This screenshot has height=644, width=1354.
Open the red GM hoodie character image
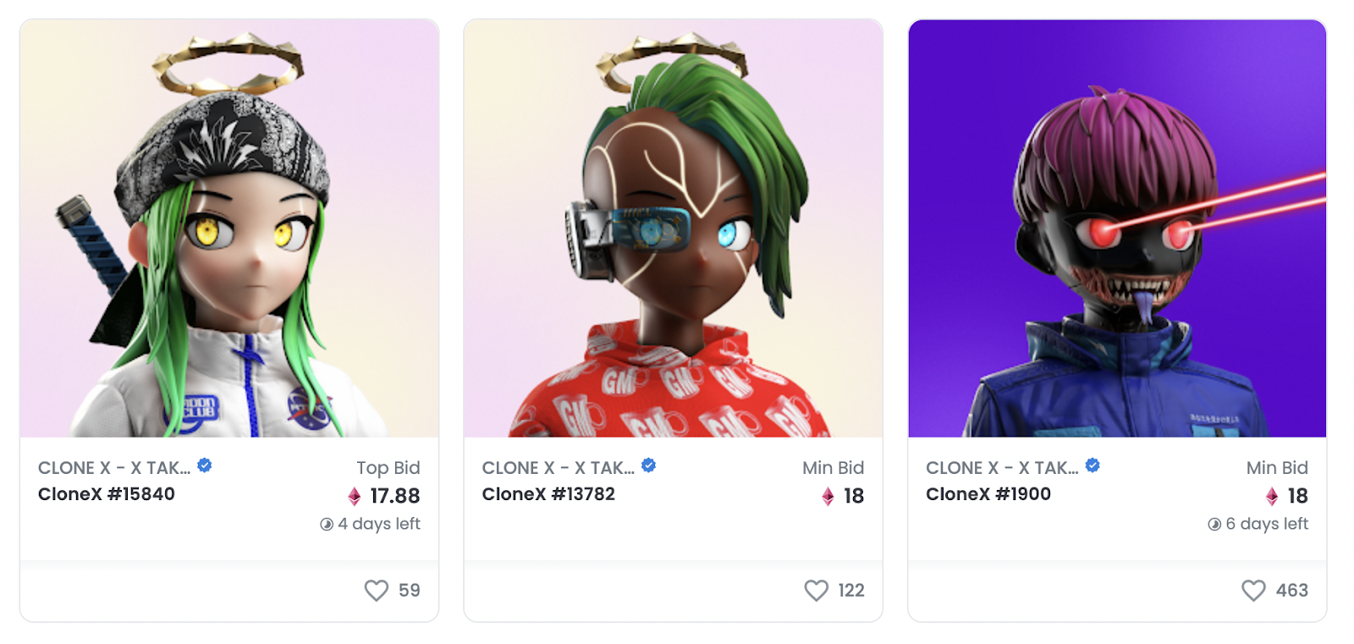coord(674,228)
